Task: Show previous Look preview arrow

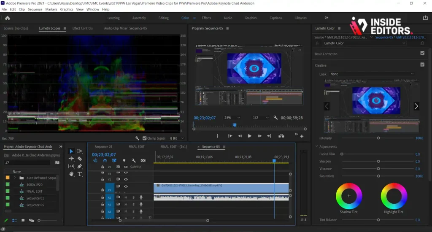Action: pyautogui.click(x=327, y=106)
